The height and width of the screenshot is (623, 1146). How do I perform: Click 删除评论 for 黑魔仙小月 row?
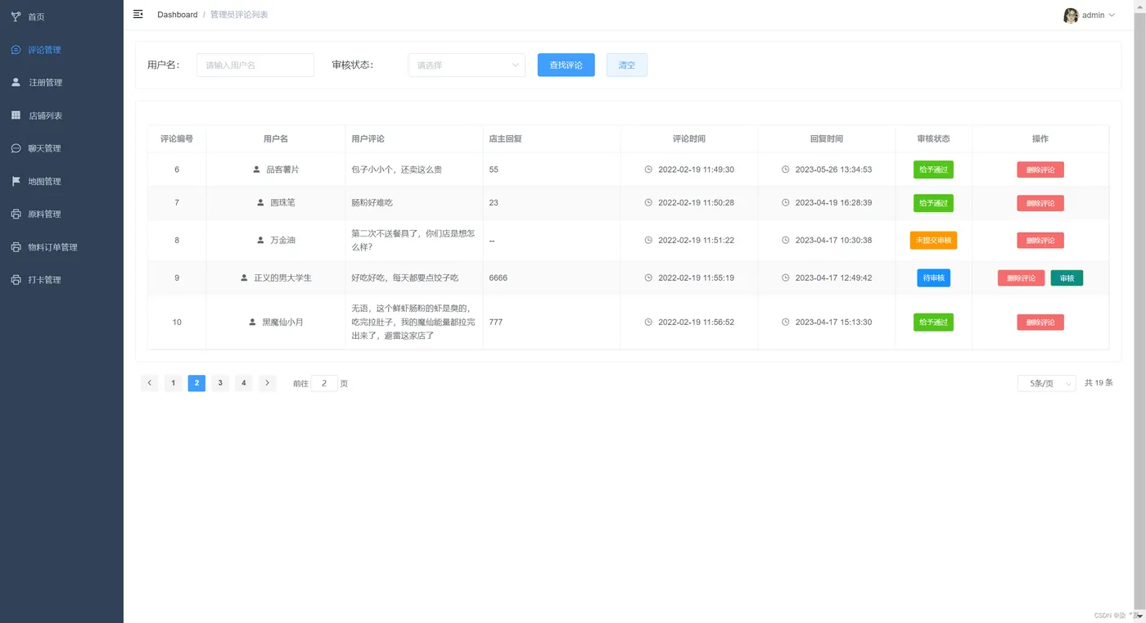1040,322
